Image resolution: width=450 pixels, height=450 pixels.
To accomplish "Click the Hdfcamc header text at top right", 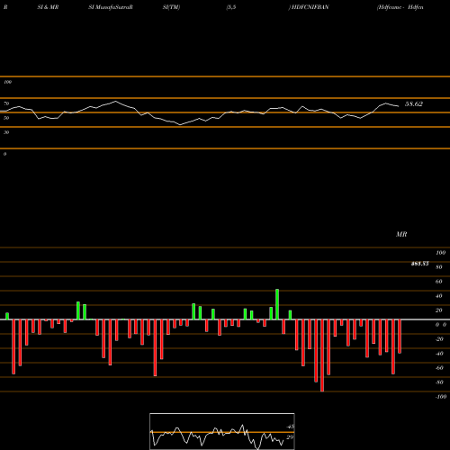I will pos(390,7).
